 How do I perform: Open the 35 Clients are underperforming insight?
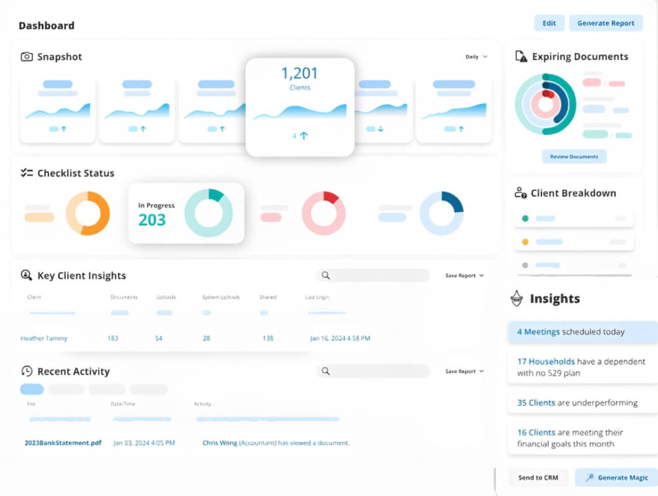pos(582,402)
